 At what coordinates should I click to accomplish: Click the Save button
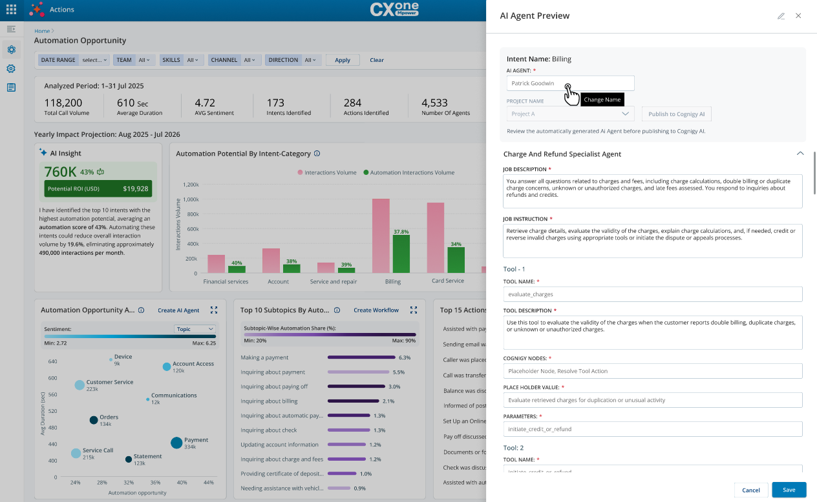[789, 490]
